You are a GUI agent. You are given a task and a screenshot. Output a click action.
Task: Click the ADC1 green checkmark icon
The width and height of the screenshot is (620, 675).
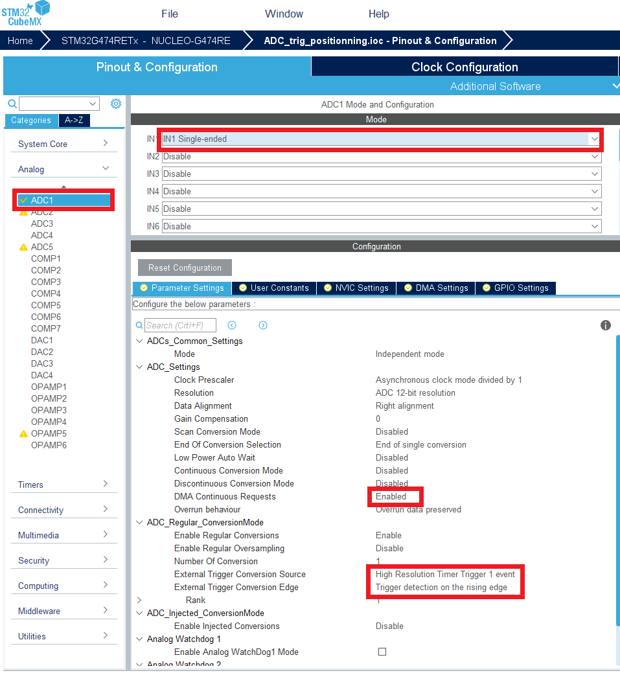click(24, 200)
